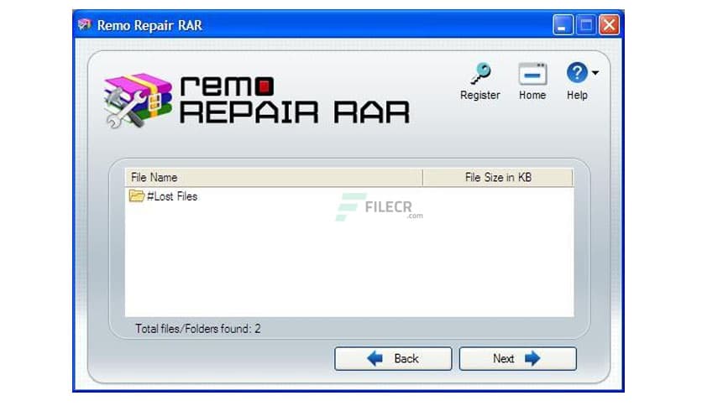702x406 pixels.
Task: Go to the previous step with Back
Action: [393, 358]
